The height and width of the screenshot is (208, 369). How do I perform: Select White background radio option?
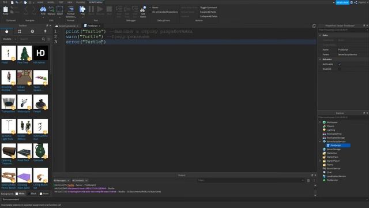pyautogui.click(x=20, y=194)
